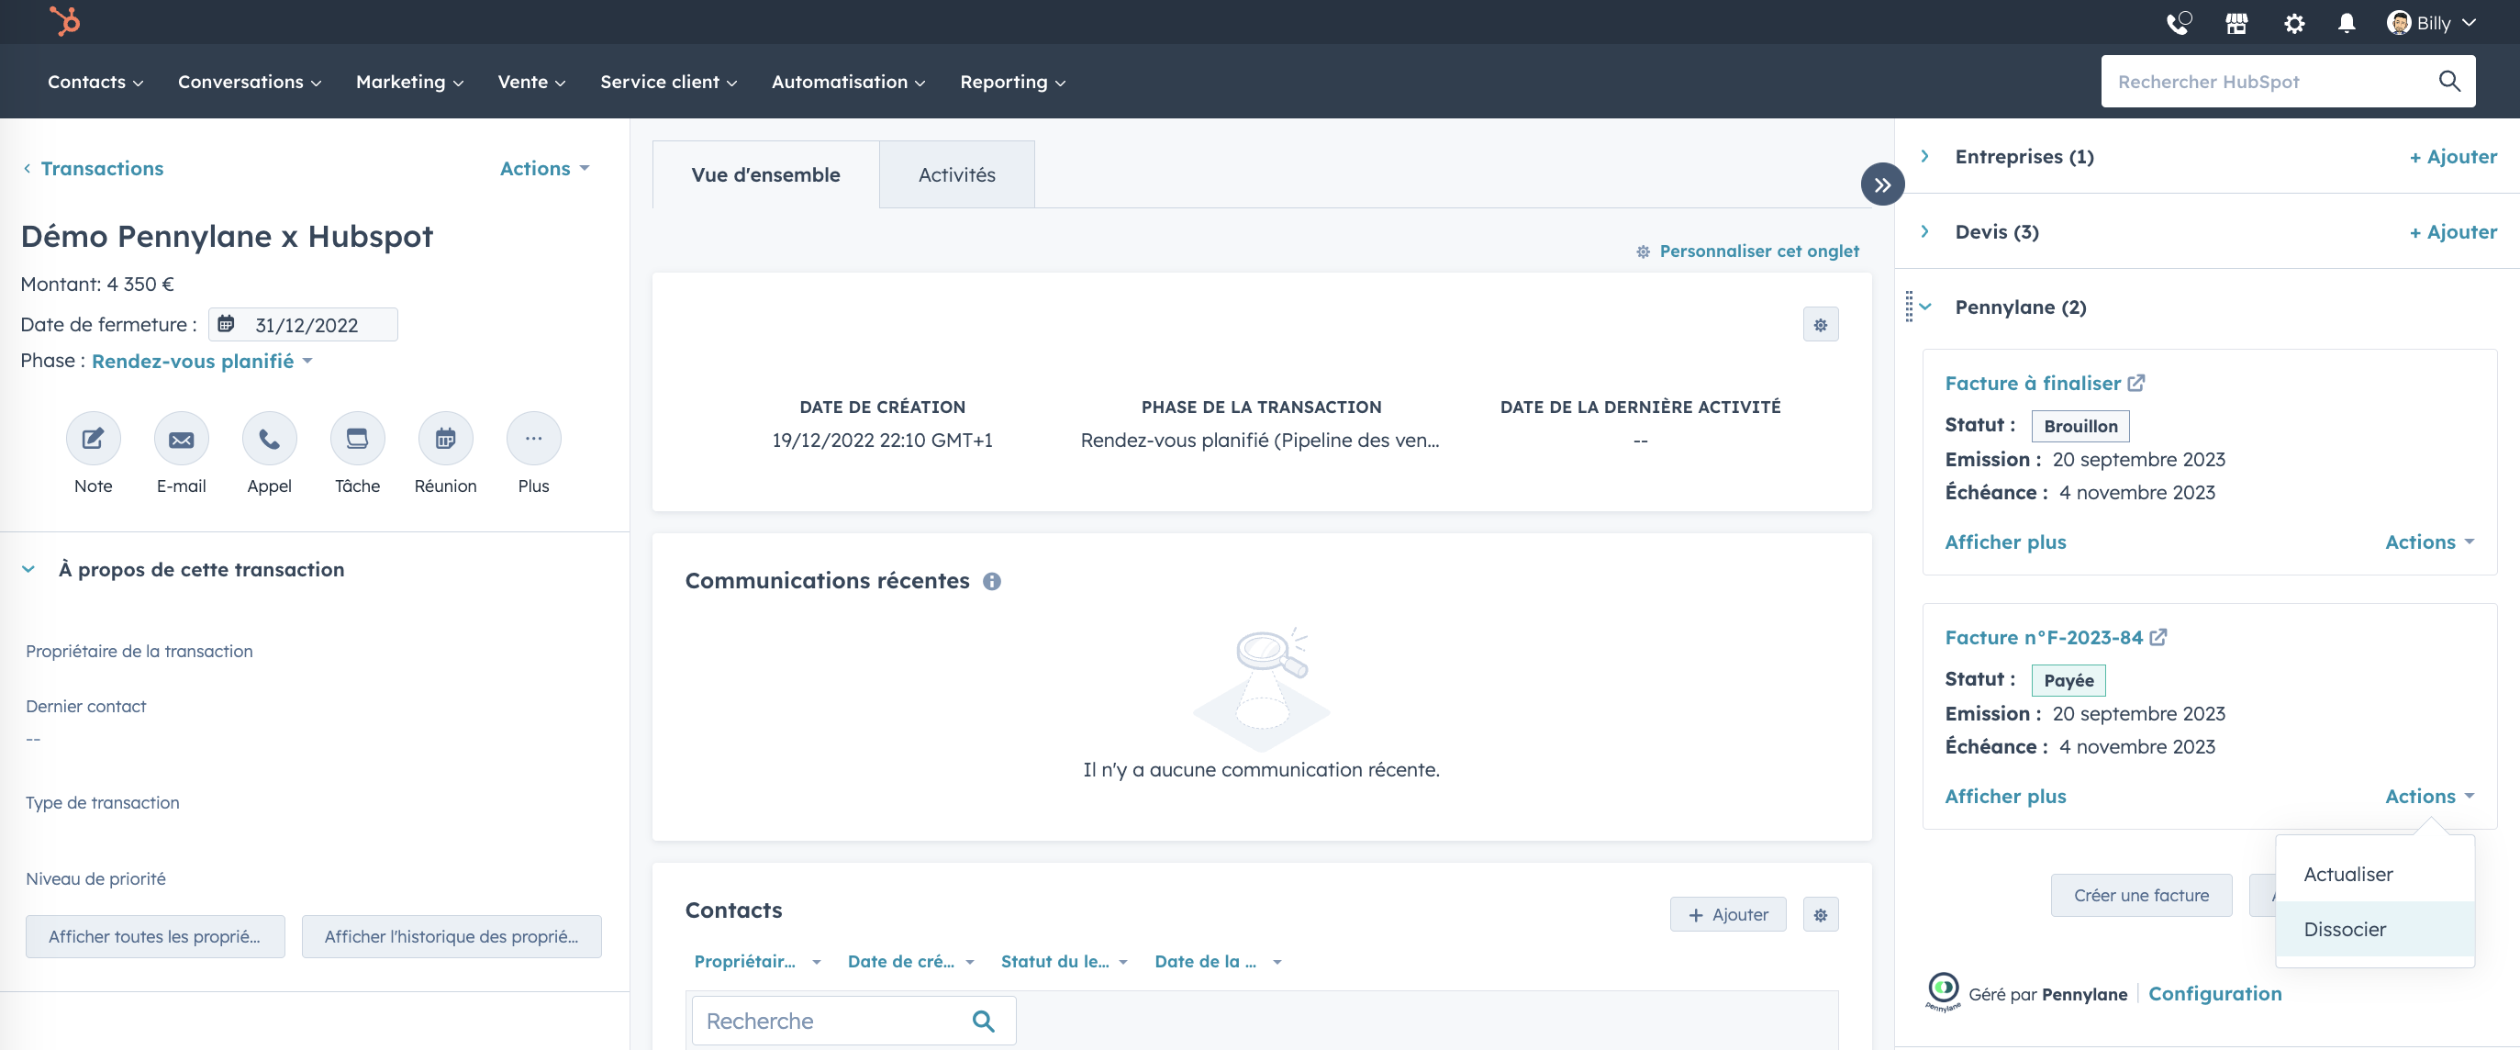Click Ajouter next to Entreprises
Image resolution: width=2520 pixels, height=1050 pixels.
[x=2452, y=157]
